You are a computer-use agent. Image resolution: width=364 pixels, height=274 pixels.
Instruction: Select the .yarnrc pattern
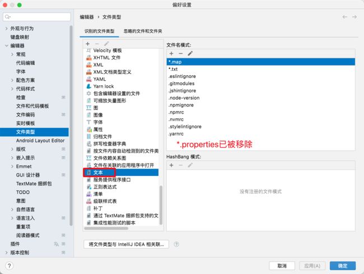[x=261, y=134]
